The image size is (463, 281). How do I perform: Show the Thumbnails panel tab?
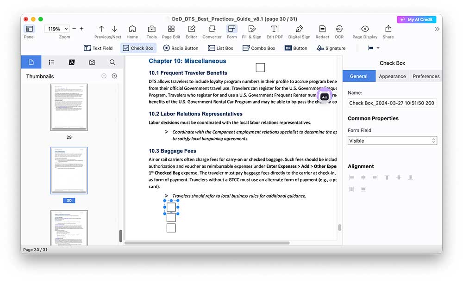pos(31,62)
